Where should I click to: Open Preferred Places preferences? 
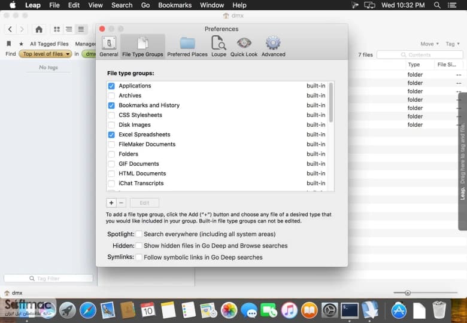[x=187, y=47]
